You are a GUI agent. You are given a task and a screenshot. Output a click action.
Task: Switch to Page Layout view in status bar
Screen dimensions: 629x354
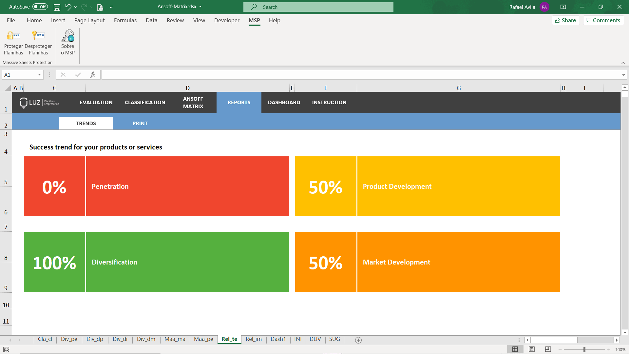(531, 349)
